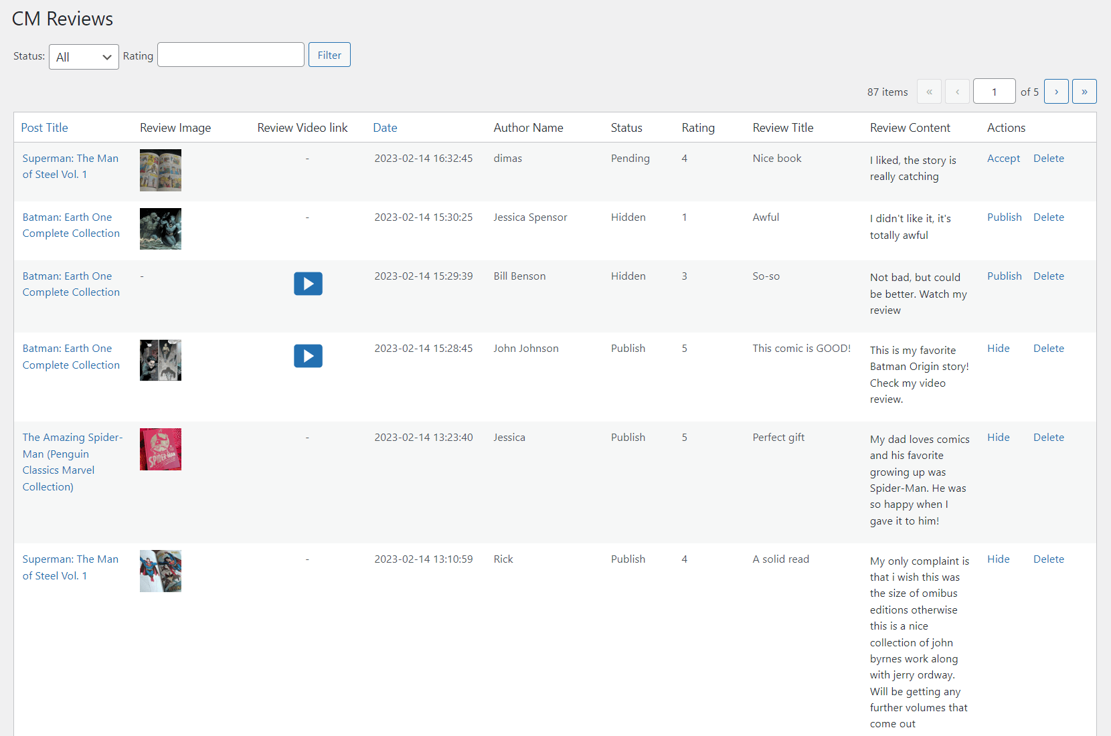This screenshot has width=1111, height=736.
Task: Open Jessica Spensor's Batman review image
Action: click(161, 229)
